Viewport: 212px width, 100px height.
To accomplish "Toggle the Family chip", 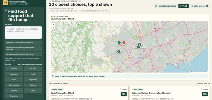I will [33, 91].
